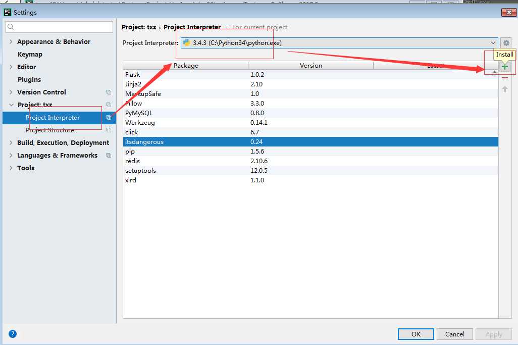Viewport: 518px width, 345px height.
Task: Select the xlrd package row
Action: coord(310,180)
